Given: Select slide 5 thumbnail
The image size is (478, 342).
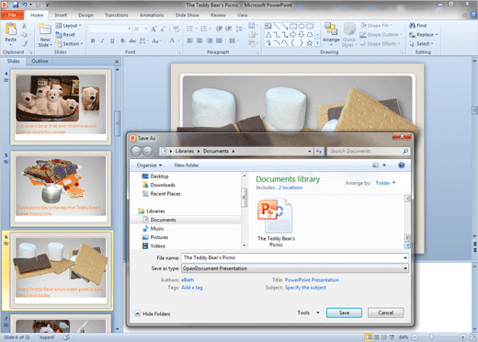Looking at the screenshot, I should 61,188.
